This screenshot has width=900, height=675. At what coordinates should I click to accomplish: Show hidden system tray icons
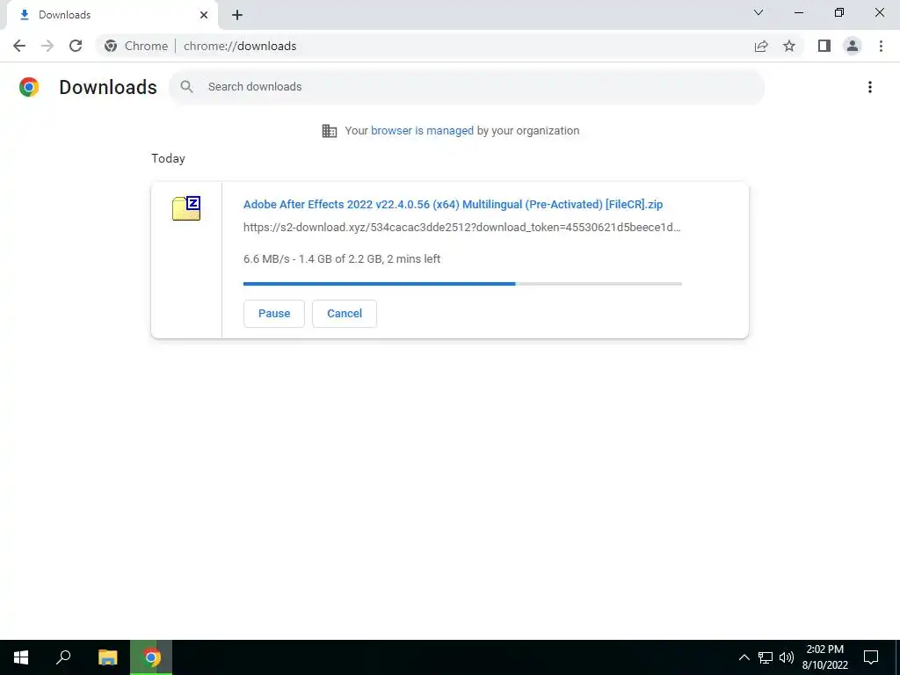744,657
